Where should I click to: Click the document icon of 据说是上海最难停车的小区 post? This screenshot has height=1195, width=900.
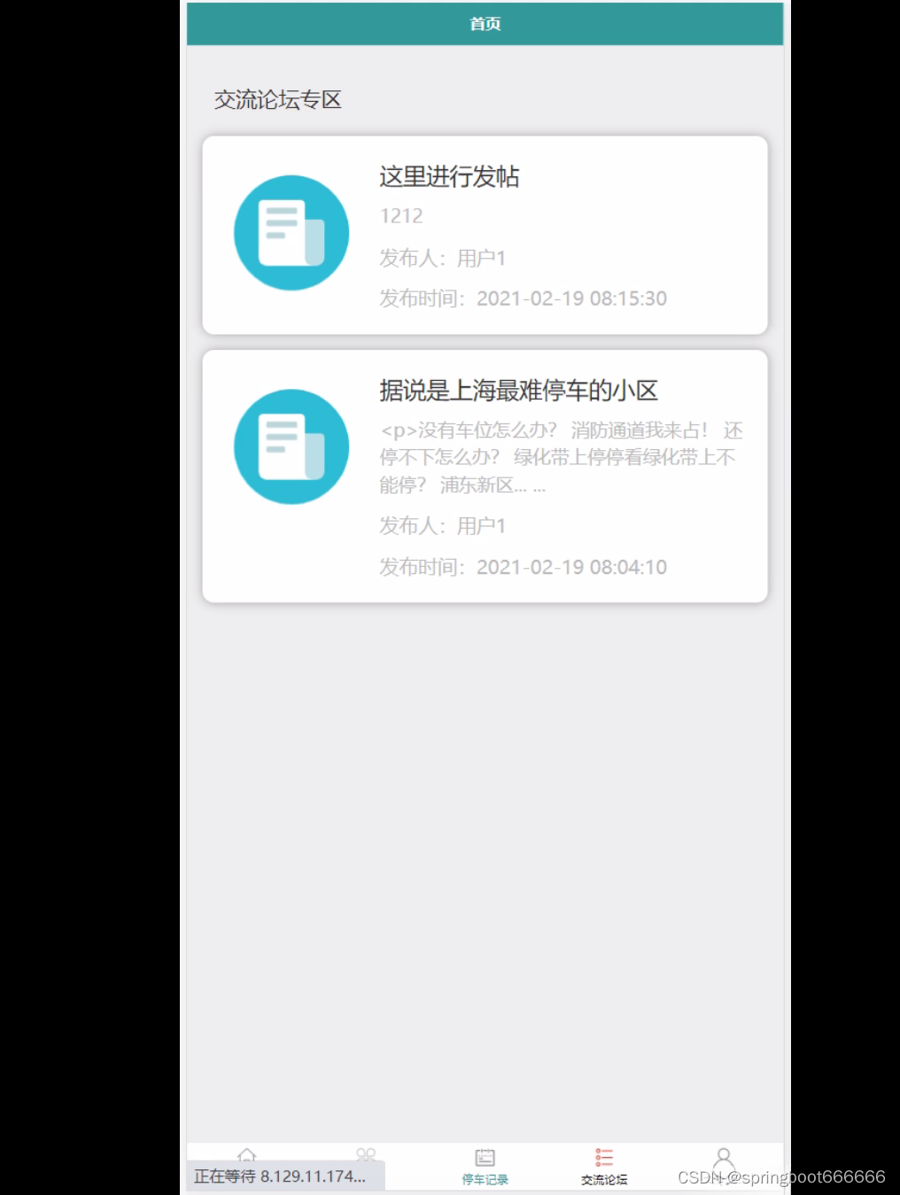point(291,446)
